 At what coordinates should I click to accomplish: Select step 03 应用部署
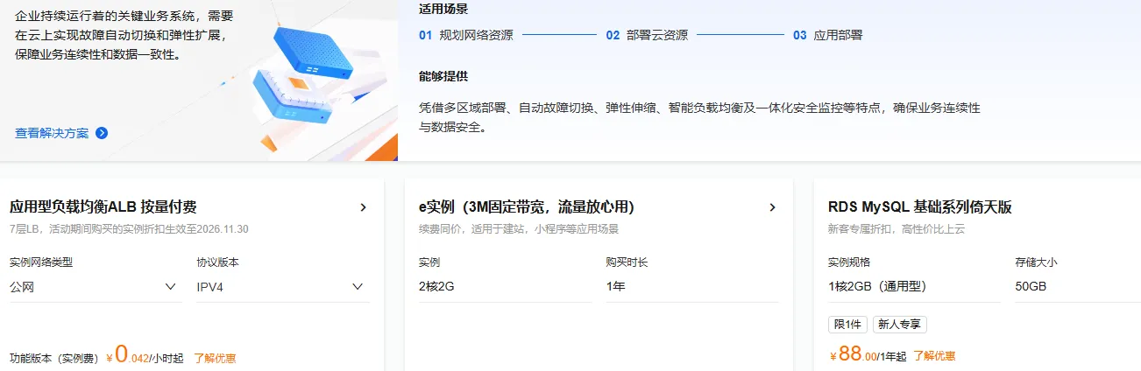(x=827, y=35)
